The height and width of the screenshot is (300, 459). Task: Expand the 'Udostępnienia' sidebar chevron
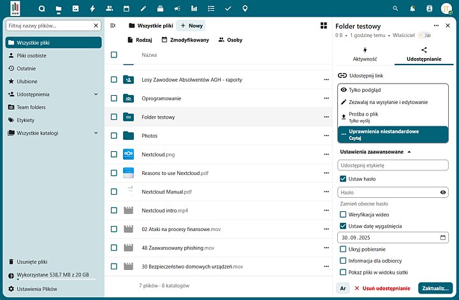[96, 94]
